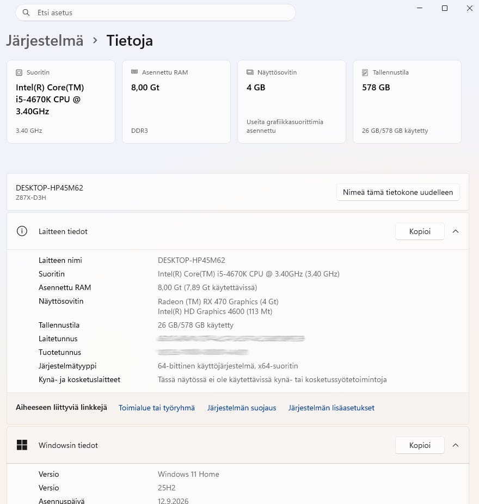Select 8,00 Gt (7,89 Gt käytettävissä) text
This screenshot has height=504, width=479.
click(x=207, y=288)
